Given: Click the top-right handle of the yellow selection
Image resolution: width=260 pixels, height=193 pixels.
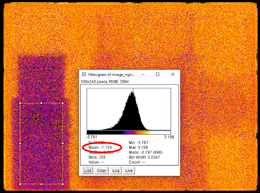Looking at the screenshot, I should point(63,103).
